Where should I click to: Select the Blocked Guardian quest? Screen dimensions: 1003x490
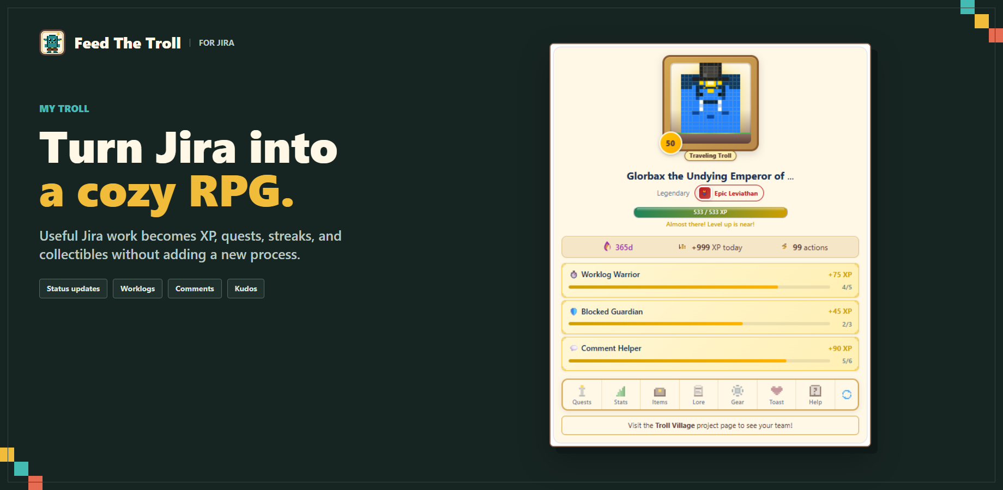(710, 317)
